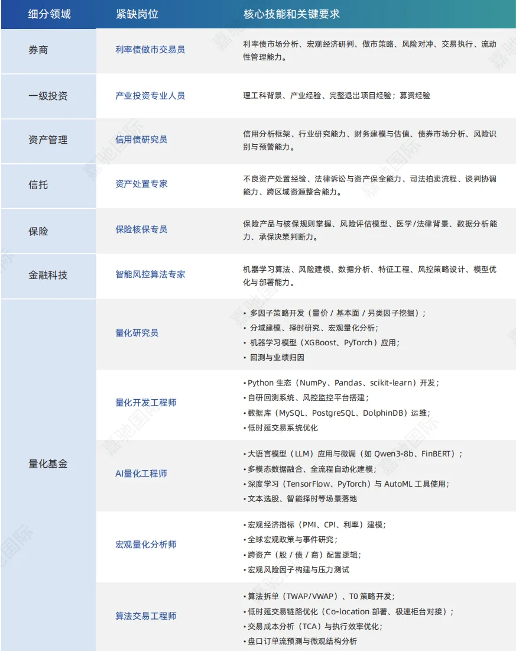
Task: Click the 宏观风险因子构建与压力测试 bullet
Action: coord(296,570)
